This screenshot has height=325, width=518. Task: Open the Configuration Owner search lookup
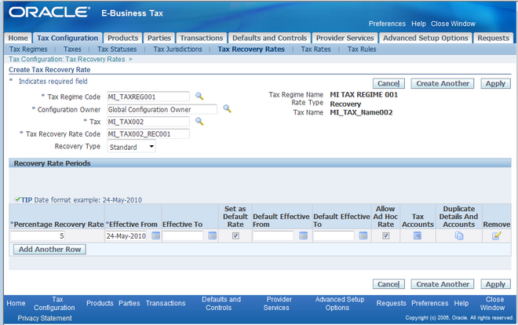pyautogui.click(x=227, y=108)
